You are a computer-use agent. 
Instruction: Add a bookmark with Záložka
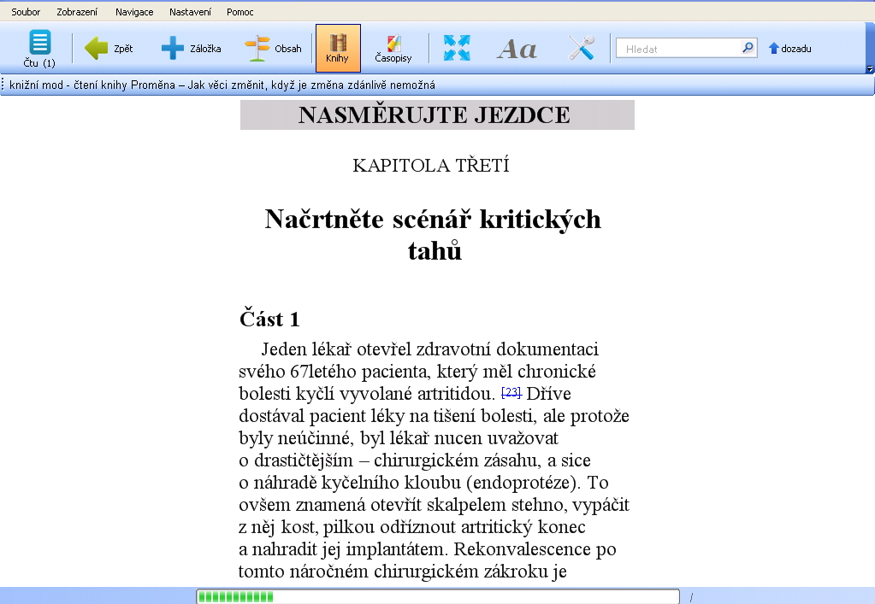pos(191,49)
